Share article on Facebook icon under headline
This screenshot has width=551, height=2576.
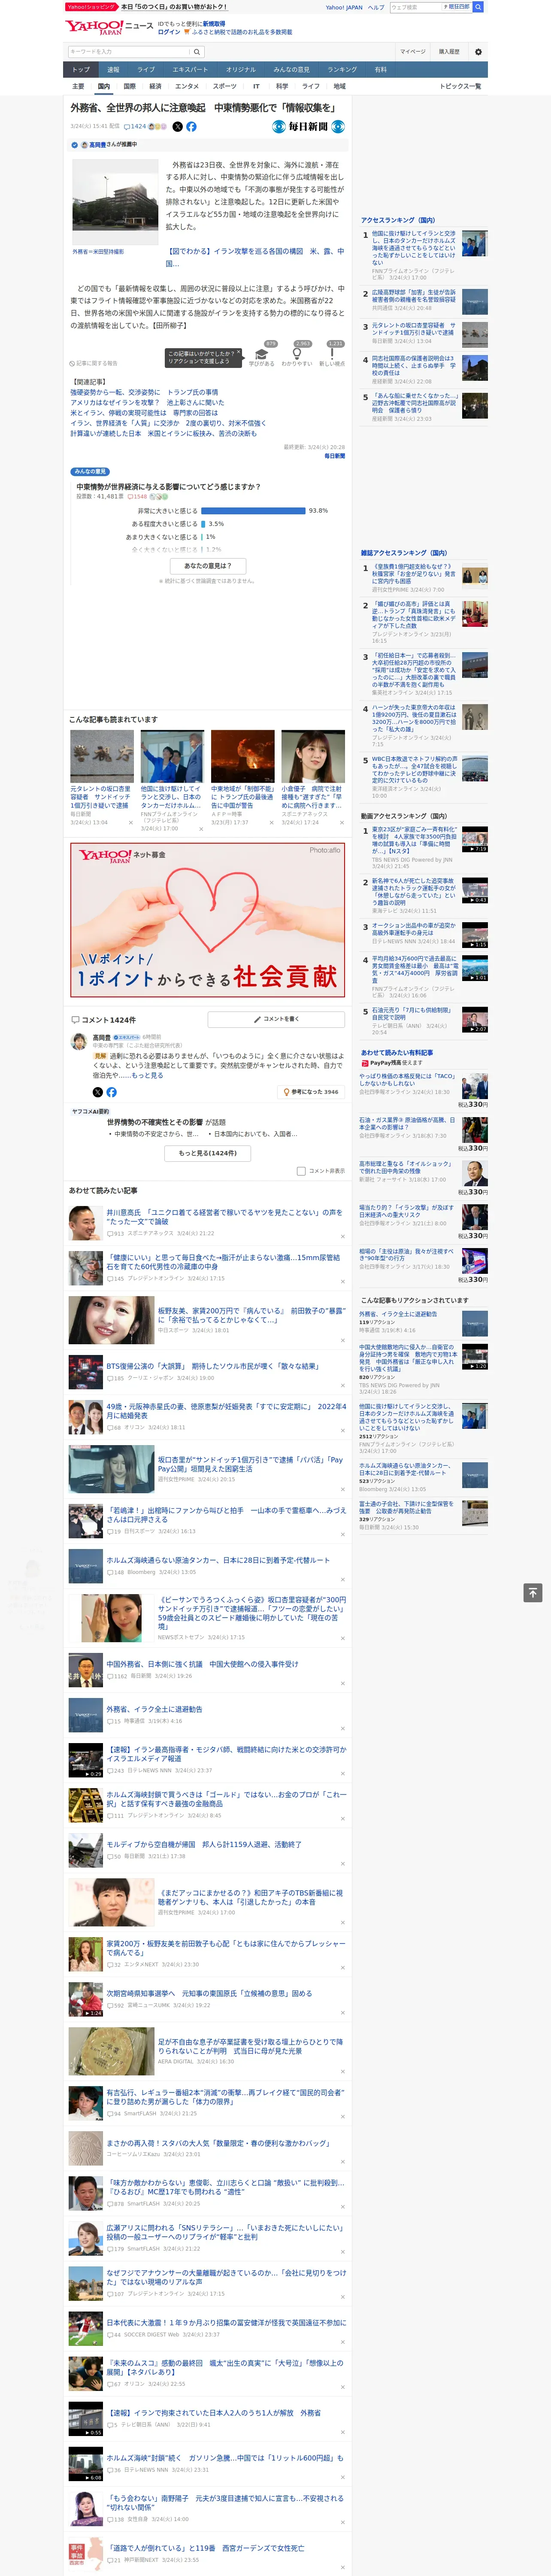191,127
